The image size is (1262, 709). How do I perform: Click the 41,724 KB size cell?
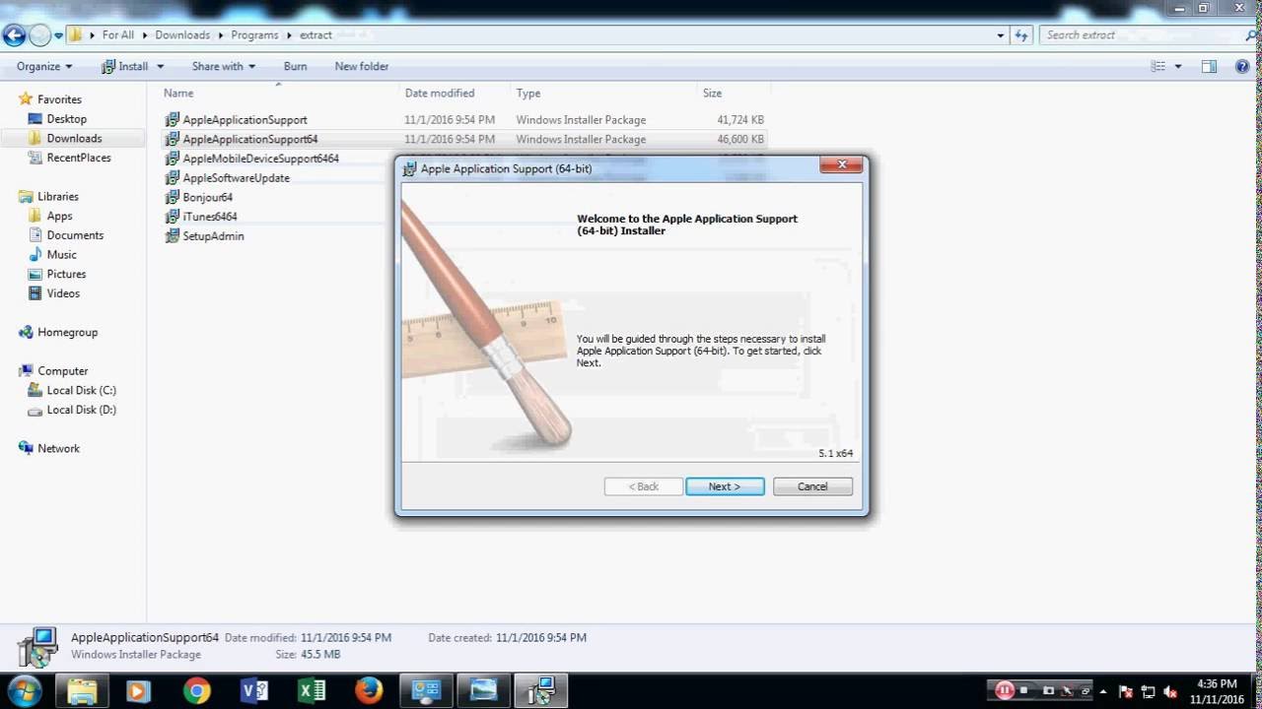(740, 120)
